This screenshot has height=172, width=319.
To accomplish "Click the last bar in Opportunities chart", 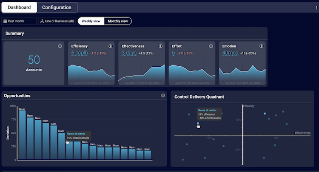I will point(148,155).
